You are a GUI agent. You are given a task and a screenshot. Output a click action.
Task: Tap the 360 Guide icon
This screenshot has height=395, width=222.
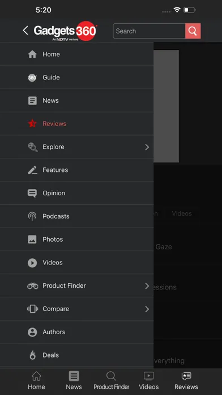32,78
